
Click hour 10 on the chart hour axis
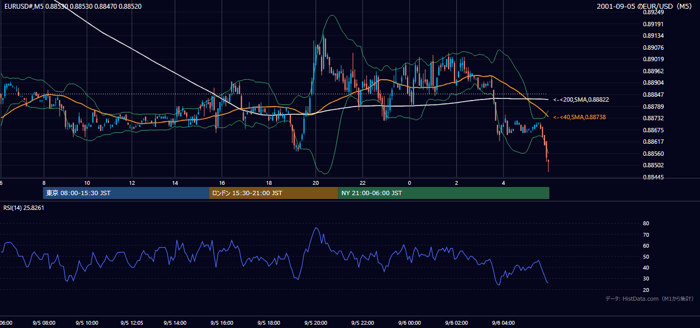[87, 183]
